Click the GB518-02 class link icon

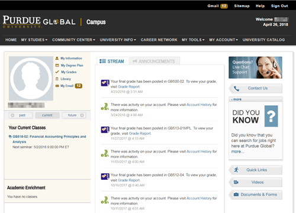point(10,137)
